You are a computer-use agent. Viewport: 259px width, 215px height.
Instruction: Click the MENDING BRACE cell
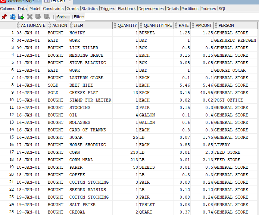pyautogui.click(x=91, y=55)
